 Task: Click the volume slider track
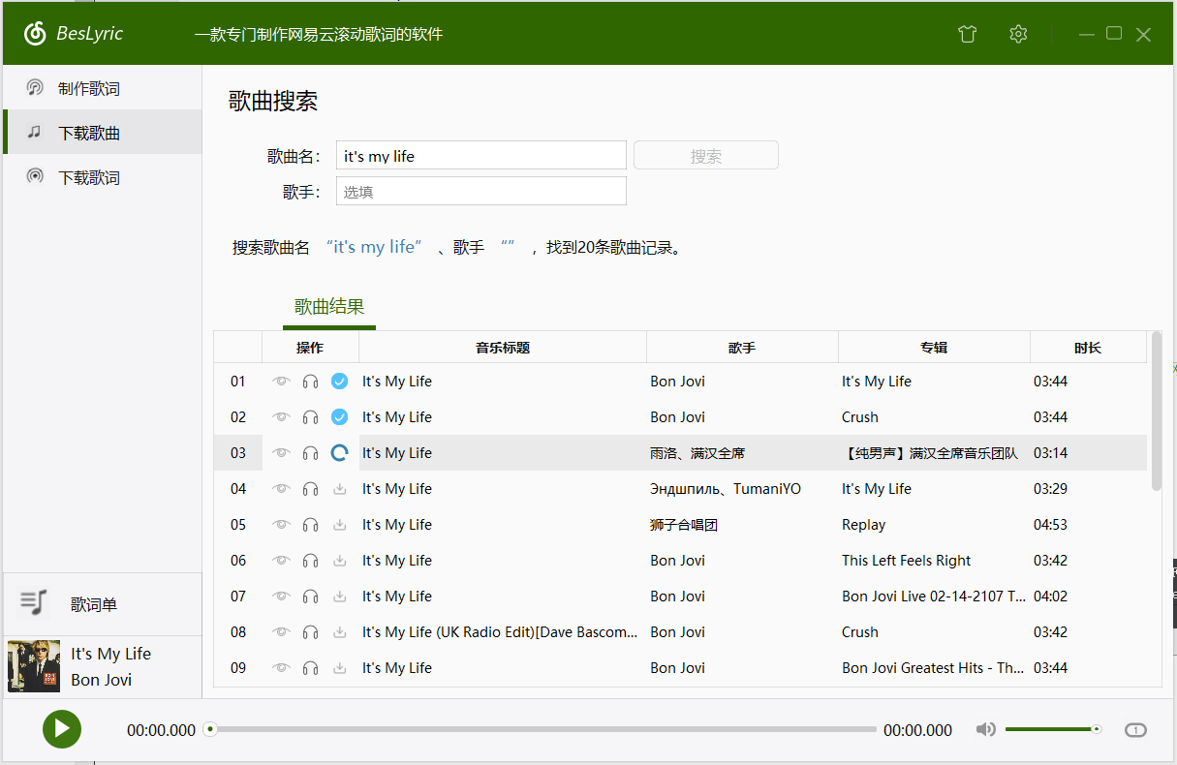(1051, 729)
